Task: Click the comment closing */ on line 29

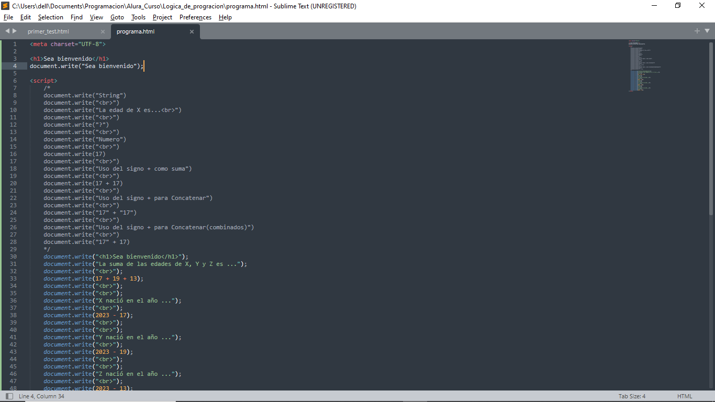Action: click(x=47, y=249)
